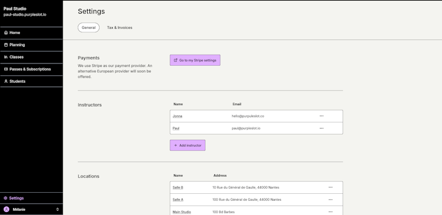Select Settings in the sidebar
442x215 pixels.
click(31, 198)
